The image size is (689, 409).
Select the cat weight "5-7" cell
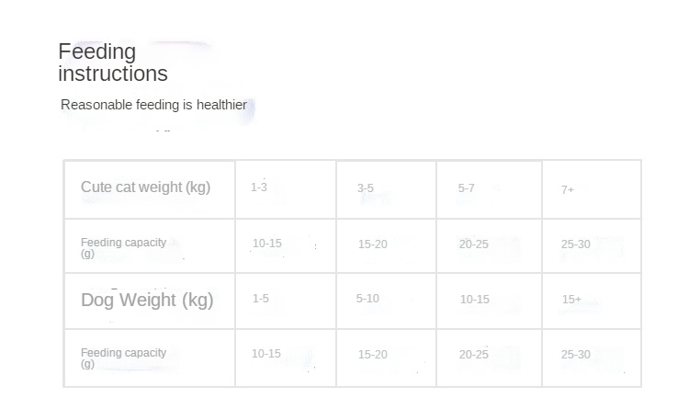coord(467,188)
